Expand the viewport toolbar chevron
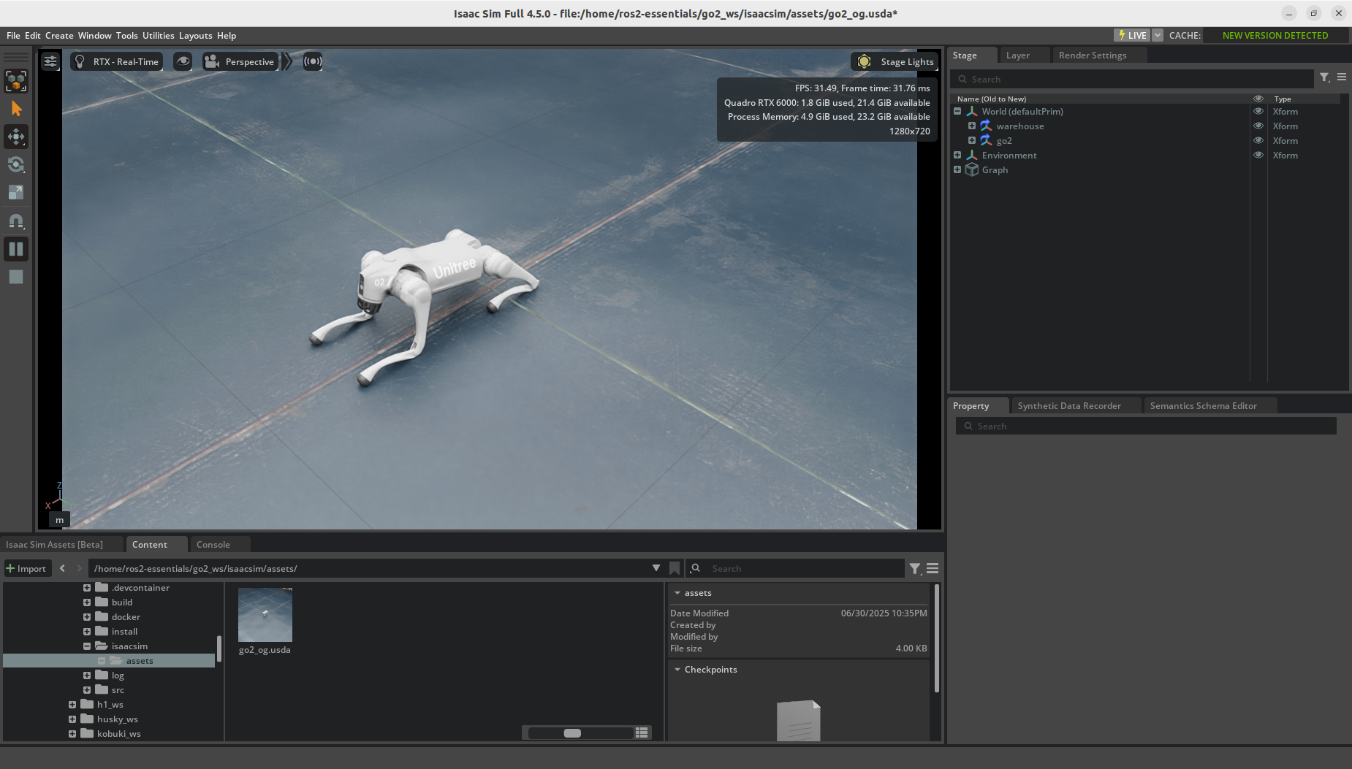Screen dimensions: 1352x769 pyautogui.click(x=288, y=61)
